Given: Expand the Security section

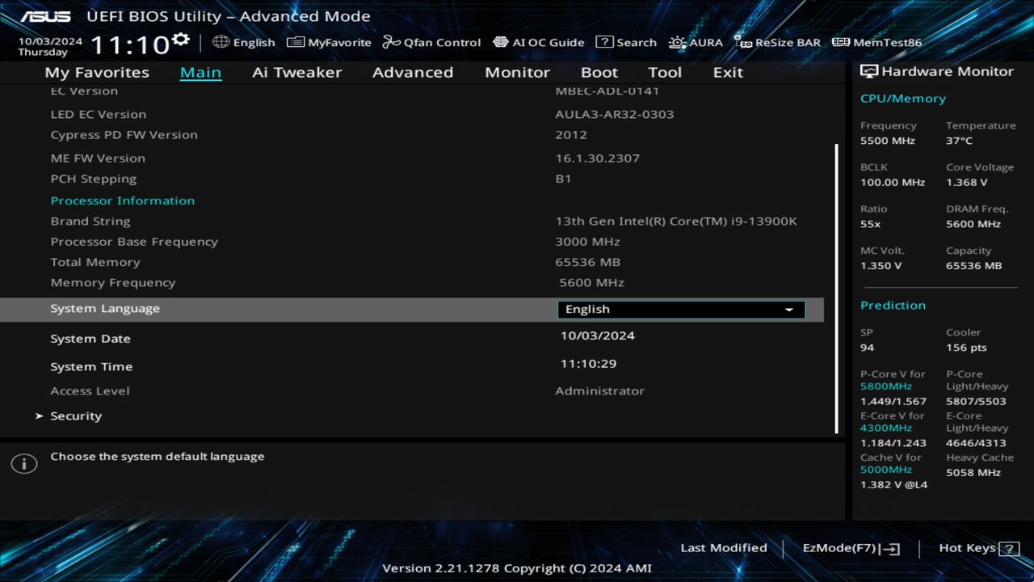Looking at the screenshot, I should pyautogui.click(x=76, y=415).
